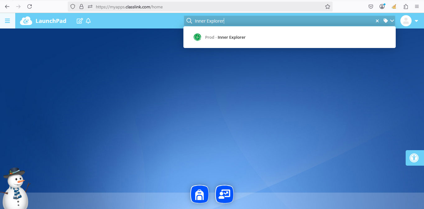Screen dimensions: 424x209
Task: Open the Firefox account icon
Action: tap(382, 7)
